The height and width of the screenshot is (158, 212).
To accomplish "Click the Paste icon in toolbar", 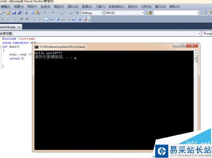I will [37, 13].
